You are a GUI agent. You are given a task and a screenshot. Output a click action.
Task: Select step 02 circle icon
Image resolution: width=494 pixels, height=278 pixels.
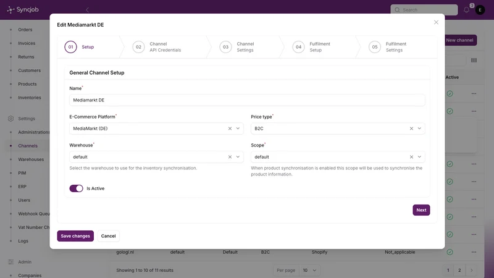pyautogui.click(x=138, y=47)
